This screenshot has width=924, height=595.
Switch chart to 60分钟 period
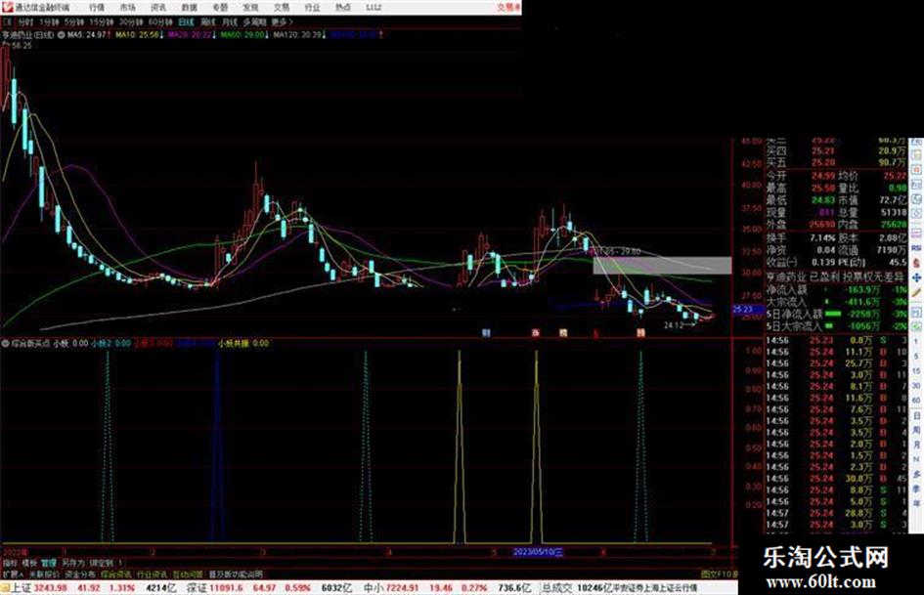click(160, 22)
